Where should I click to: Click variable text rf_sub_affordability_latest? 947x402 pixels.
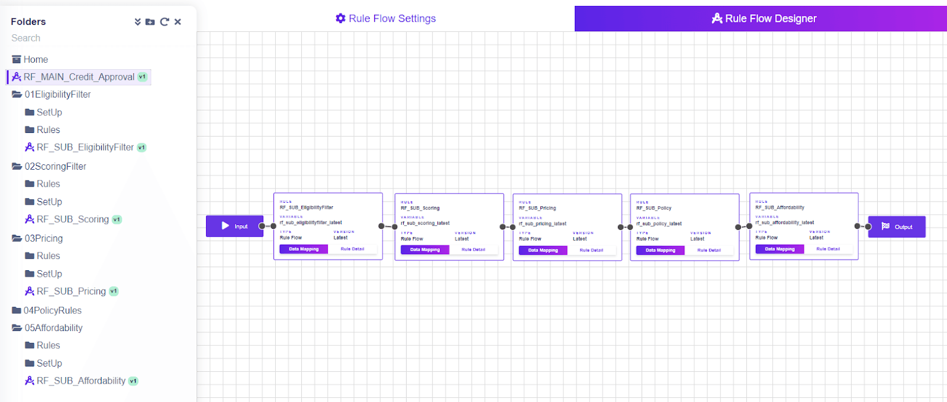(x=784, y=223)
